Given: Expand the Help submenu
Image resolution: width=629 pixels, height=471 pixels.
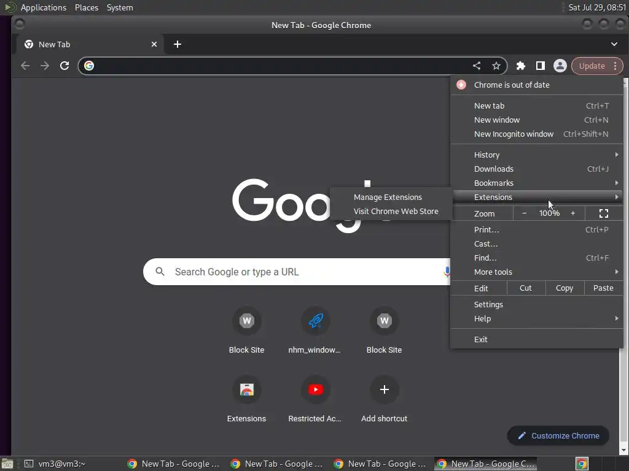Looking at the screenshot, I should coord(537,318).
